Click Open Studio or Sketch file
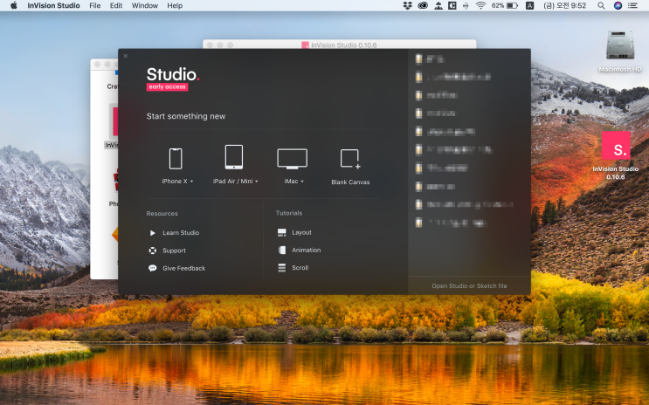Viewport: 649px width, 405px height. click(x=469, y=285)
